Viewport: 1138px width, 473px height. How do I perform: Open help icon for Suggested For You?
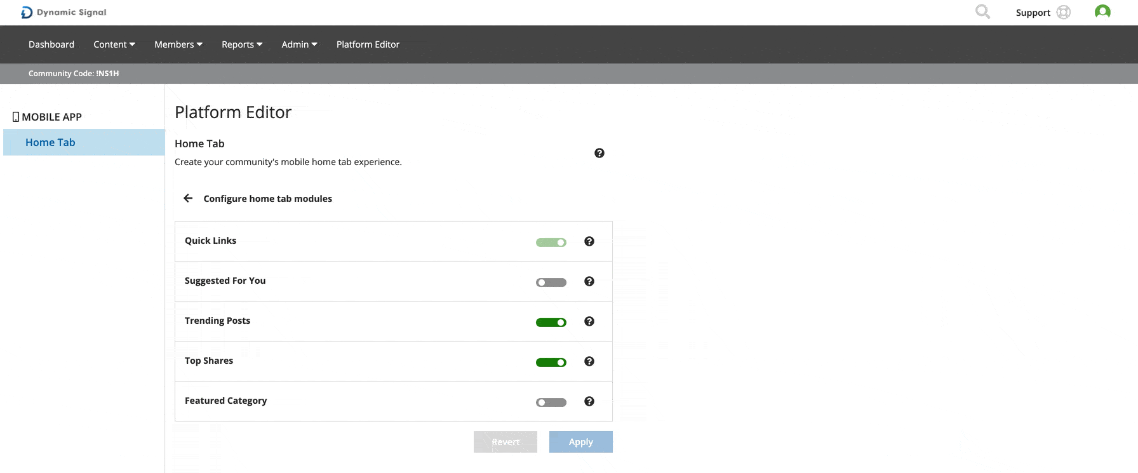(589, 281)
